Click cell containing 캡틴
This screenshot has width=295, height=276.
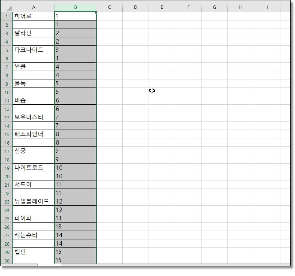click(34, 252)
